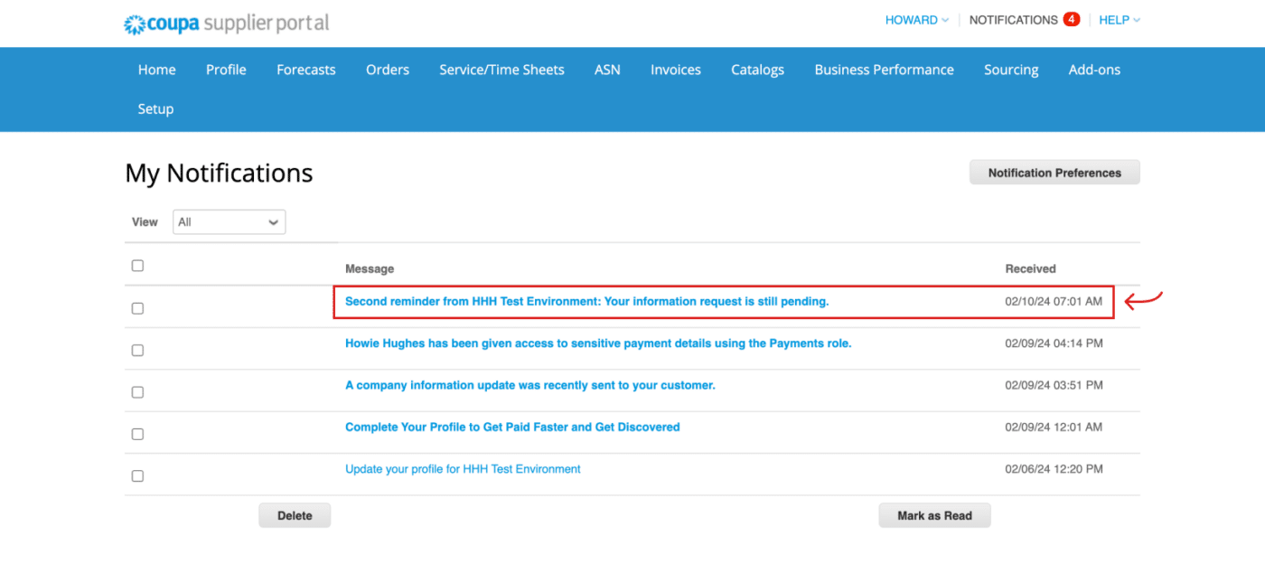The width and height of the screenshot is (1265, 564).
Task: Go to the Service/Time Sheets section
Action: click(x=501, y=69)
